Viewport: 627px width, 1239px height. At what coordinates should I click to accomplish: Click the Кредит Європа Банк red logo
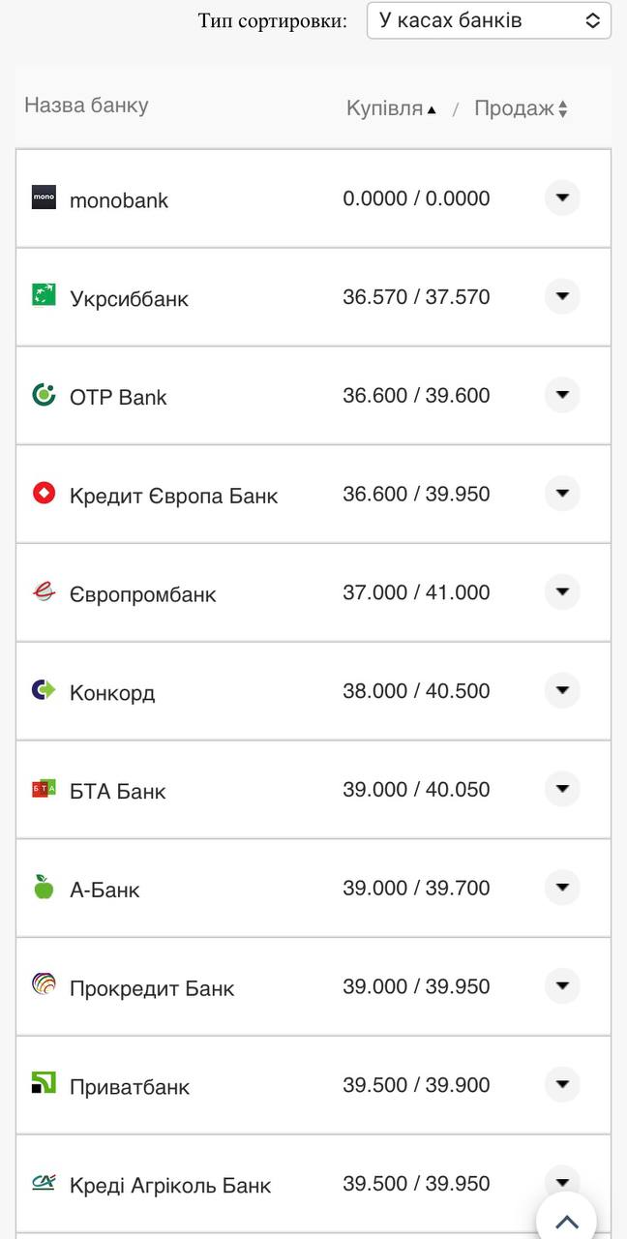pos(44,494)
